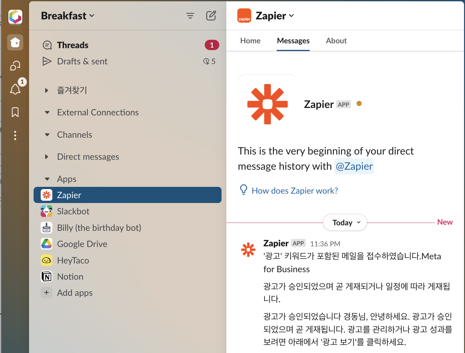This screenshot has height=353, width=465.
Task: Click the plus icon for Add apps
Action: coord(46,293)
